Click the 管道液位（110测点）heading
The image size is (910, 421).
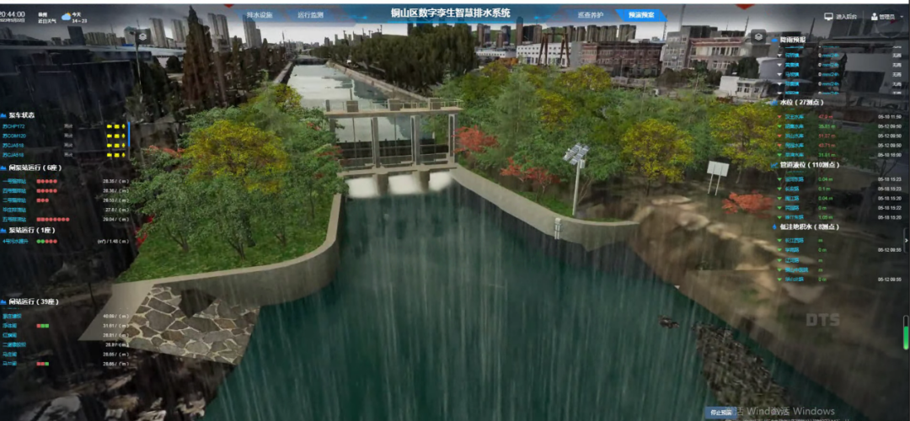pos(810,165)
